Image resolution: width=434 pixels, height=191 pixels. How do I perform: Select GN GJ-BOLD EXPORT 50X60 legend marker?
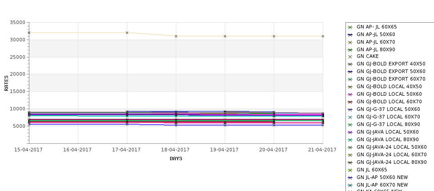click(x=350, y=72)
